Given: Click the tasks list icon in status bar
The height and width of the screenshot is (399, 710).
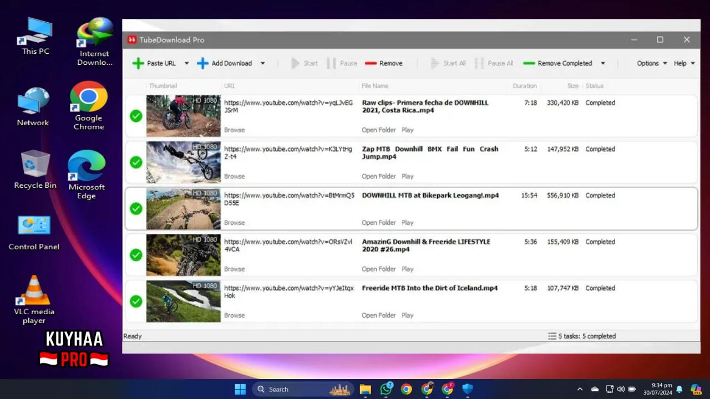Looking at the screenshot, I should tap(552, 336).
